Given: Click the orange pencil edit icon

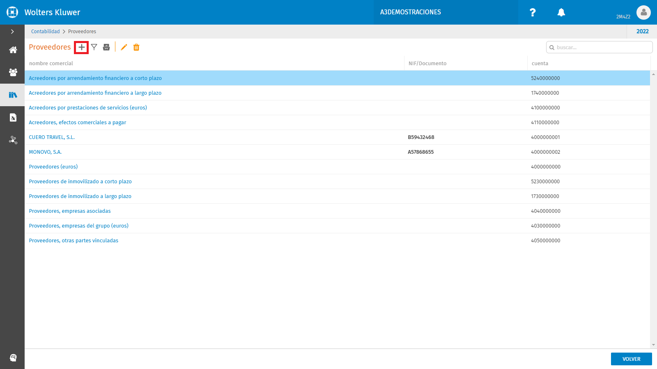Looking at the screenshot, I should [124, 47].
